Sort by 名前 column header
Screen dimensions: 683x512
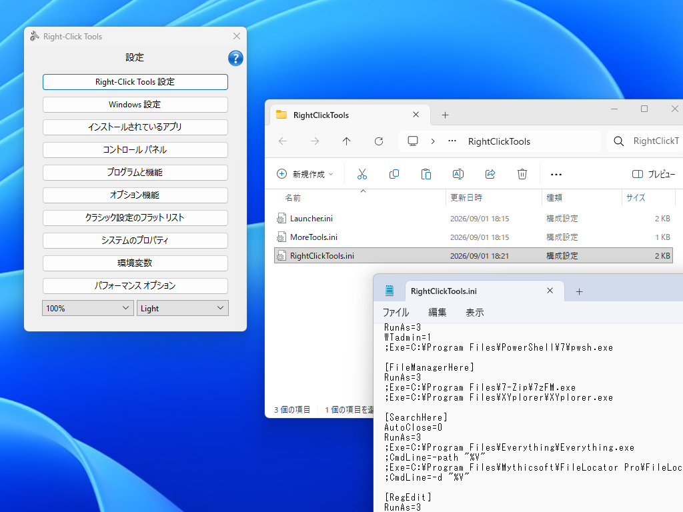(x=293, y=197)
